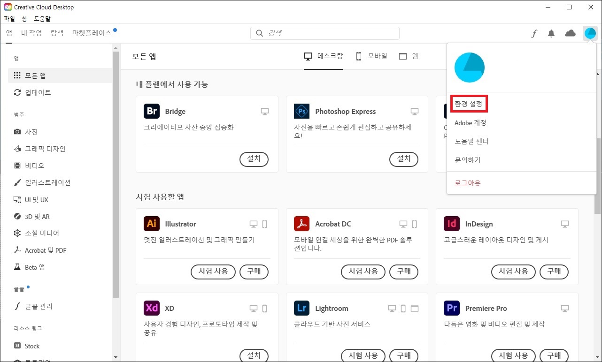
Task: Show 모바일 apps tab
Action: (371, 56)
